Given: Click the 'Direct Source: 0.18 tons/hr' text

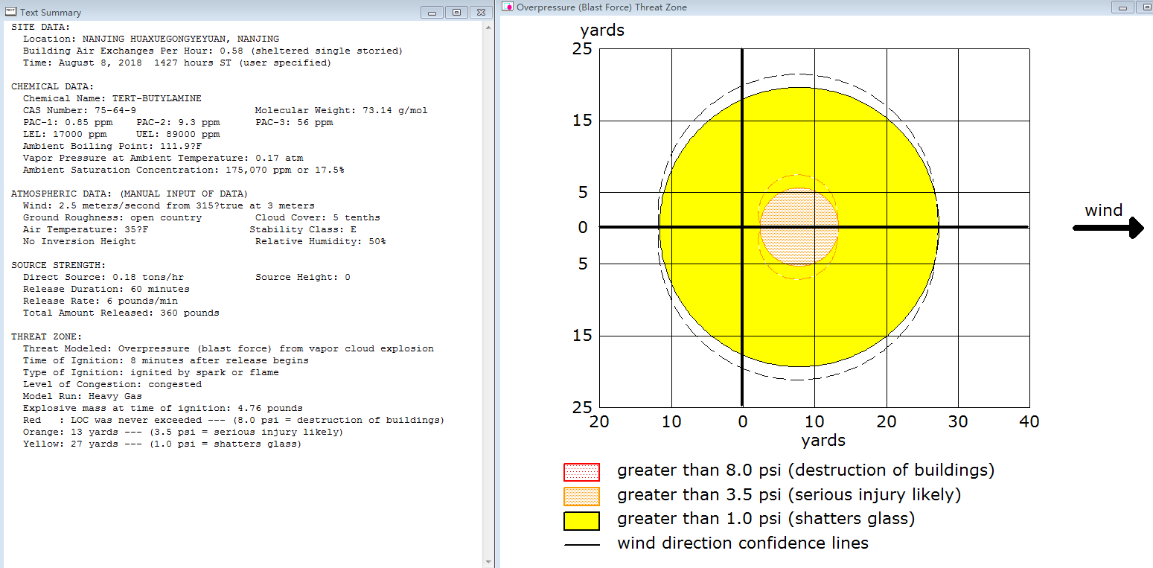Looking at the screenshot, I should [103, 277].
